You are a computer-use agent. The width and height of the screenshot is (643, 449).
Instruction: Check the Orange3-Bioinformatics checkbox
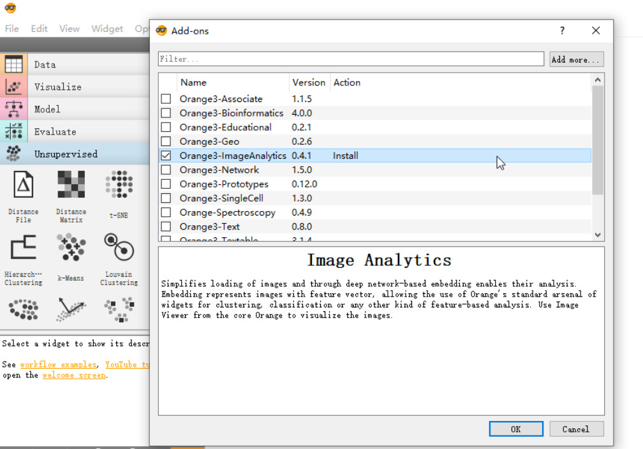[166, 113]
